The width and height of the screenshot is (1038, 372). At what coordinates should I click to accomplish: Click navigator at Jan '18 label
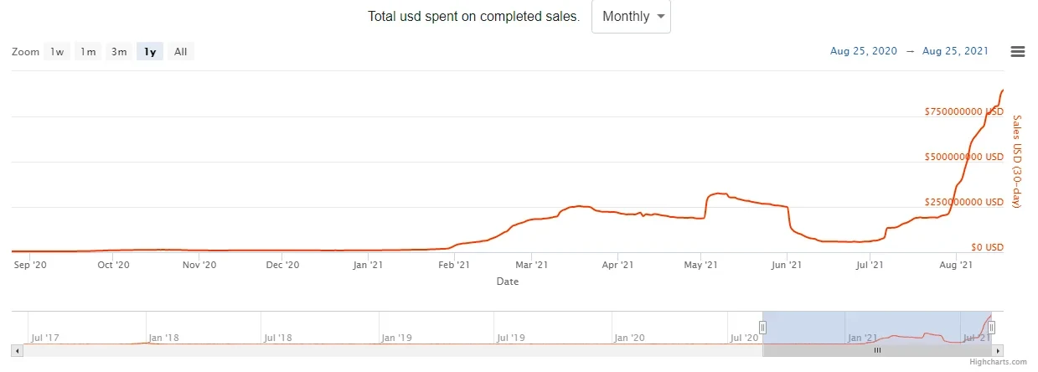(163, 338)
